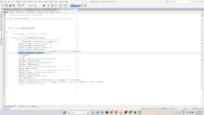
Task: Collapse the main method fold marker
Action: pyautogui.click(x=7, y=38)
